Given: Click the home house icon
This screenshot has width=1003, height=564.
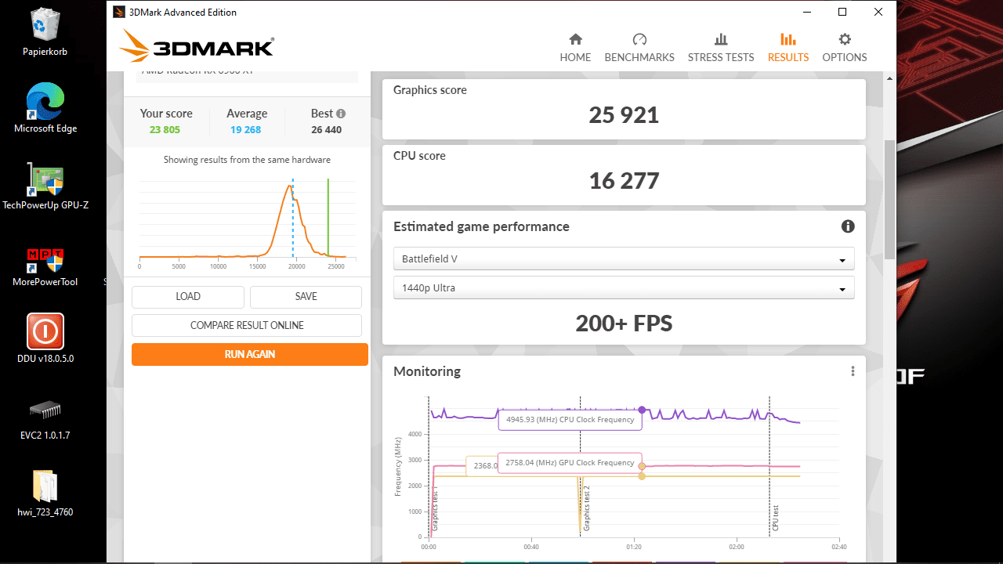Looking at the screenshot, I should (575, 39).
